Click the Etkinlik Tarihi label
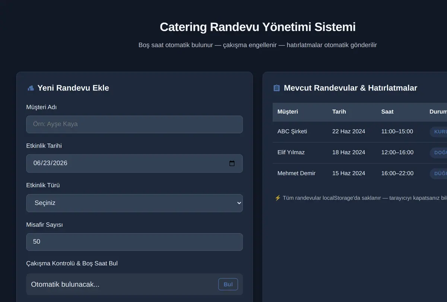Image resolution: width=447 pixels, height=302 pixels. (44, 146)
